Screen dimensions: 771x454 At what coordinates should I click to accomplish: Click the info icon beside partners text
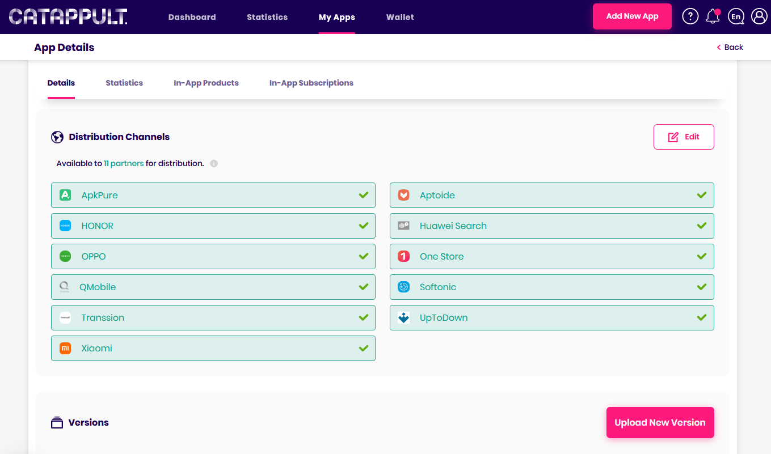pyautogui.click(x=214, y=163)
